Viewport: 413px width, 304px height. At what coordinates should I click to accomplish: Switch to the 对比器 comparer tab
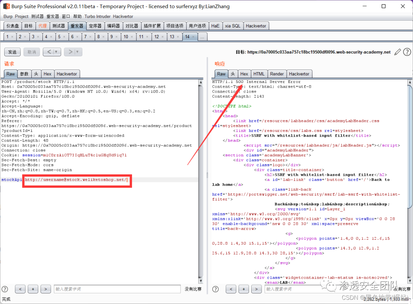click(x=132, y=26)
